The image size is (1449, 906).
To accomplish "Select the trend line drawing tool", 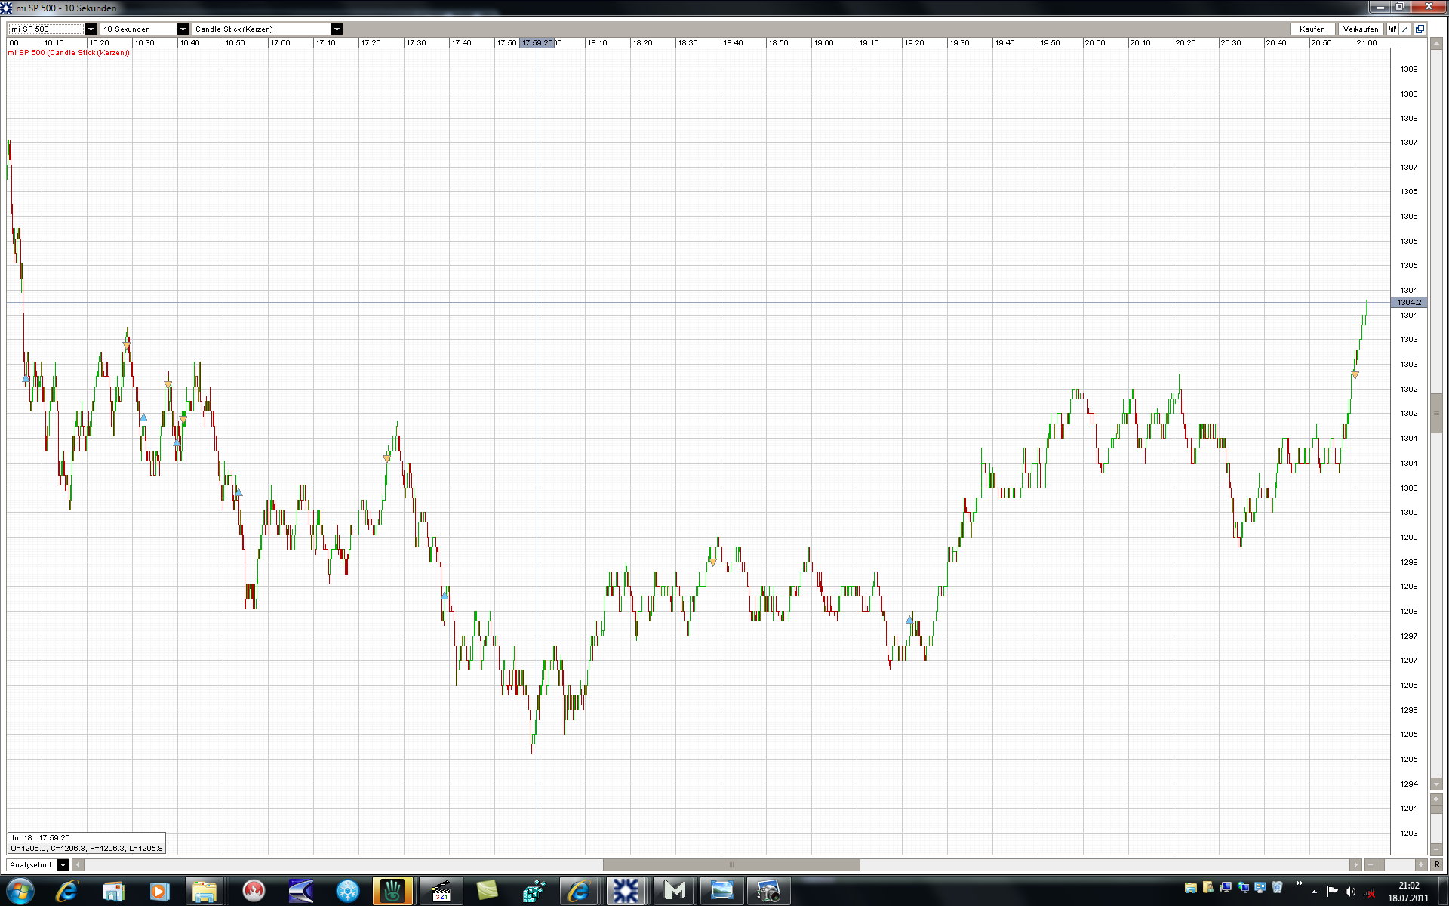I will click(x=1406, y=29).
